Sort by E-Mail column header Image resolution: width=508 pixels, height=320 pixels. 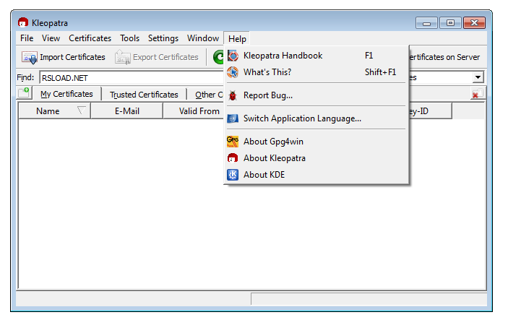point(127,111)
